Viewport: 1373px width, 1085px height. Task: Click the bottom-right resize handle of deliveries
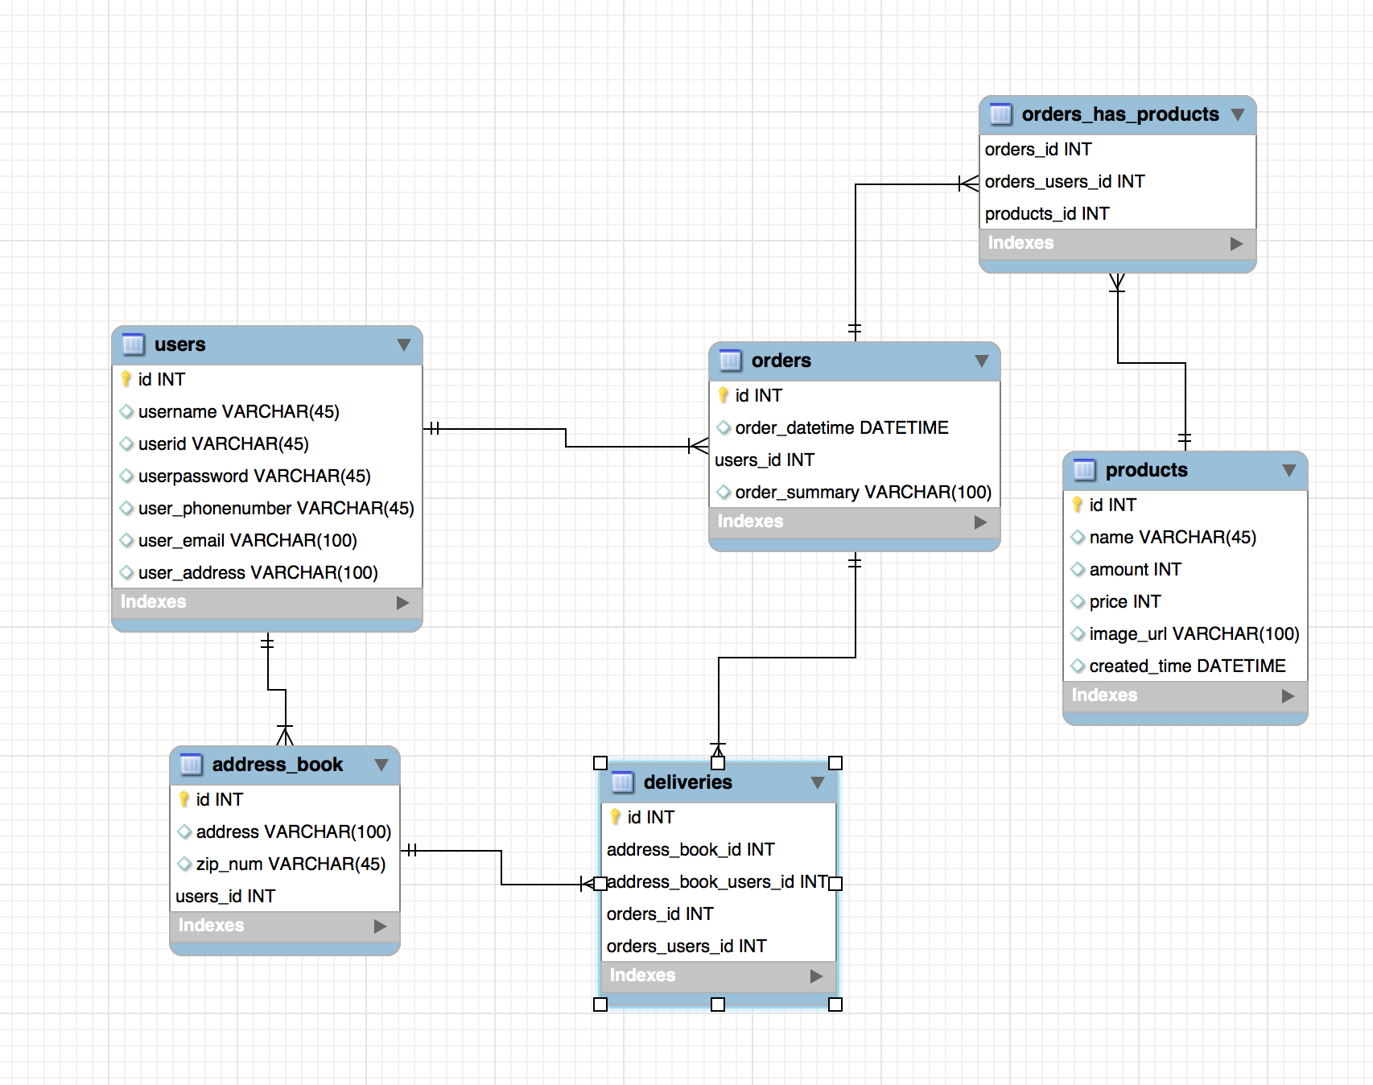click(x=835, y=1004)
